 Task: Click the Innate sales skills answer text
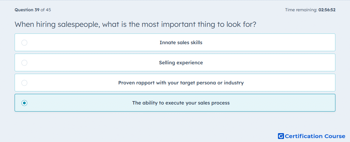[x=181, y=42]
